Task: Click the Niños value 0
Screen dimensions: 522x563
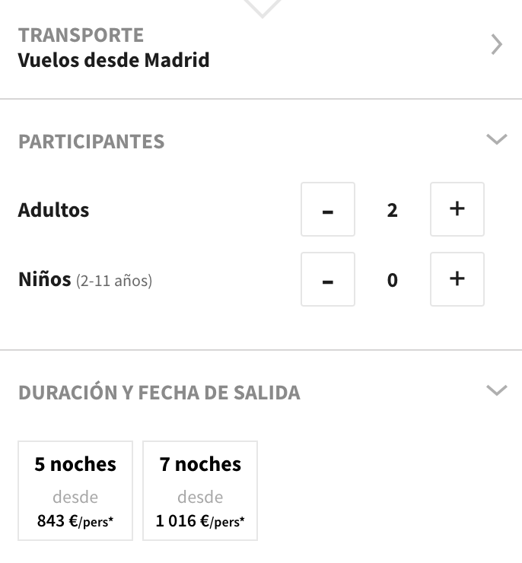Action: 393,280
